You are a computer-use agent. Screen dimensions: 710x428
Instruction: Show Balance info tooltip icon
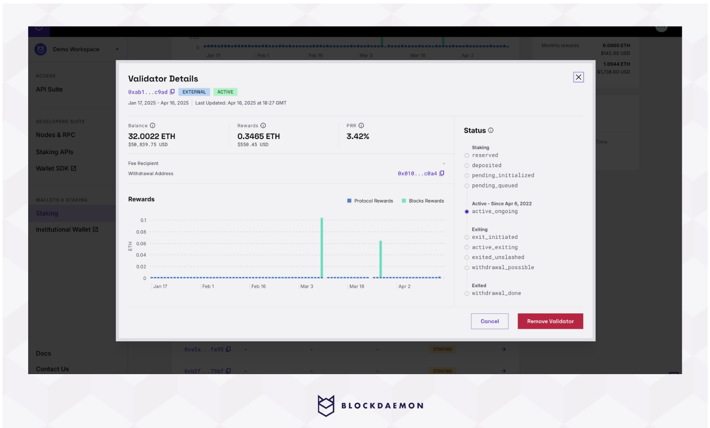(x=153, y=125)
